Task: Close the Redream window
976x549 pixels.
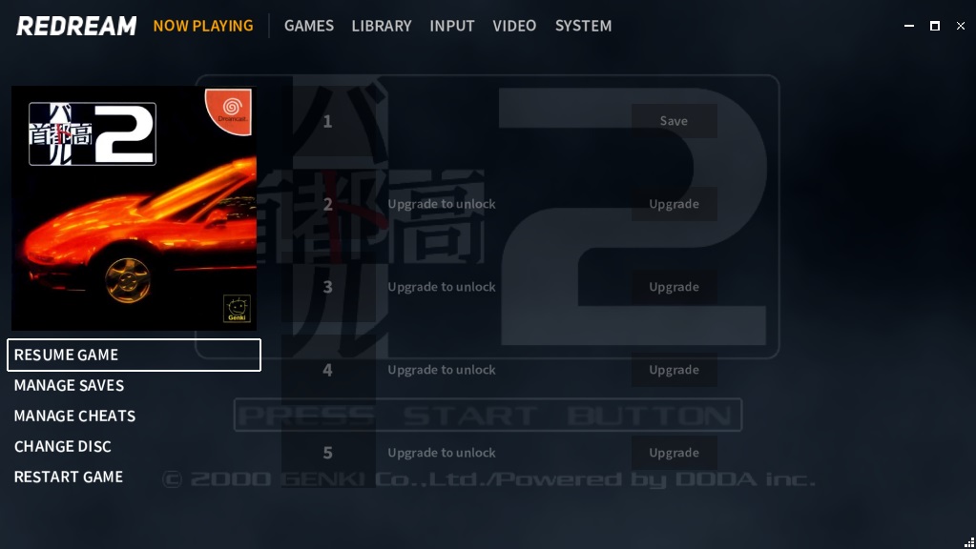Action: (x=961, y=26)
